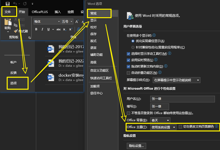The height and width of the screenshot is (150, 220).
Task: Click the Save icon in quick access toolbar
Action: pos(8,4)
